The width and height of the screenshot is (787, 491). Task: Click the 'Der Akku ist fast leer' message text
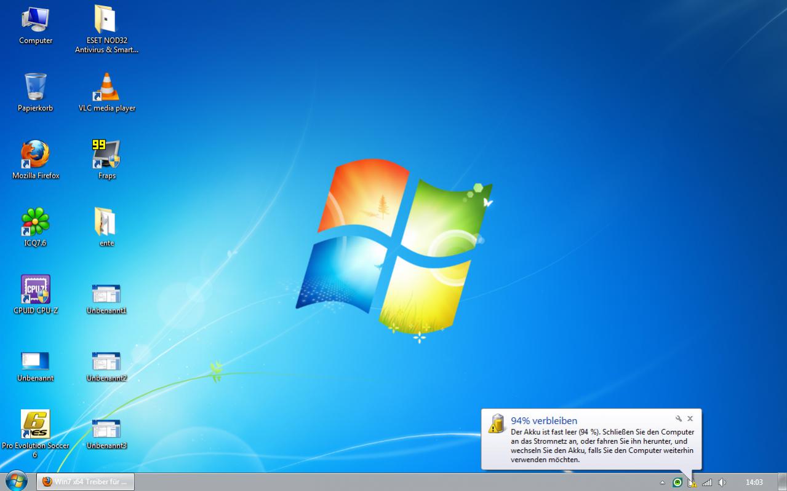point(602,446)
